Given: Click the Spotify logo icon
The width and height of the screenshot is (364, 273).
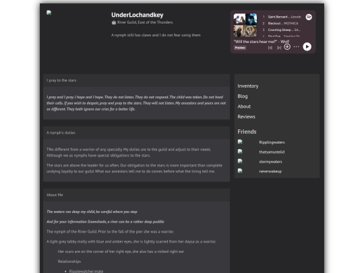Looking at the screenshot, I should click(309, 17).
